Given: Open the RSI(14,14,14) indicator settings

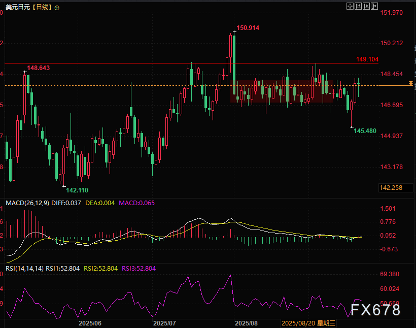Looking at the screenshot, I should pyautogui.click(x=24, y=268).
